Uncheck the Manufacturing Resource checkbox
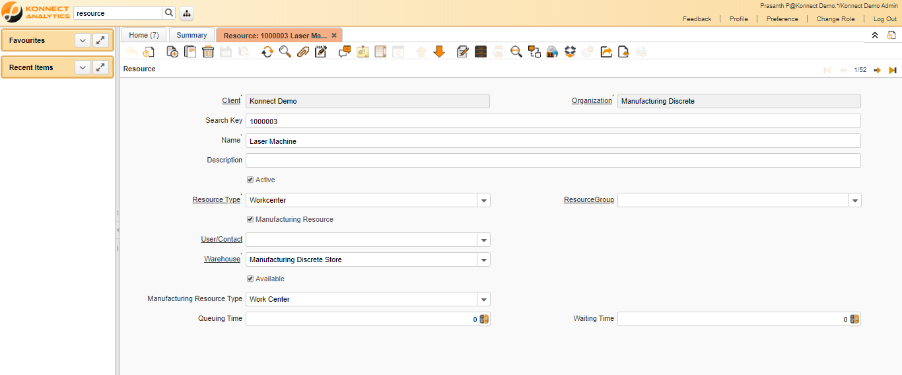 click(x=250, y=219)
